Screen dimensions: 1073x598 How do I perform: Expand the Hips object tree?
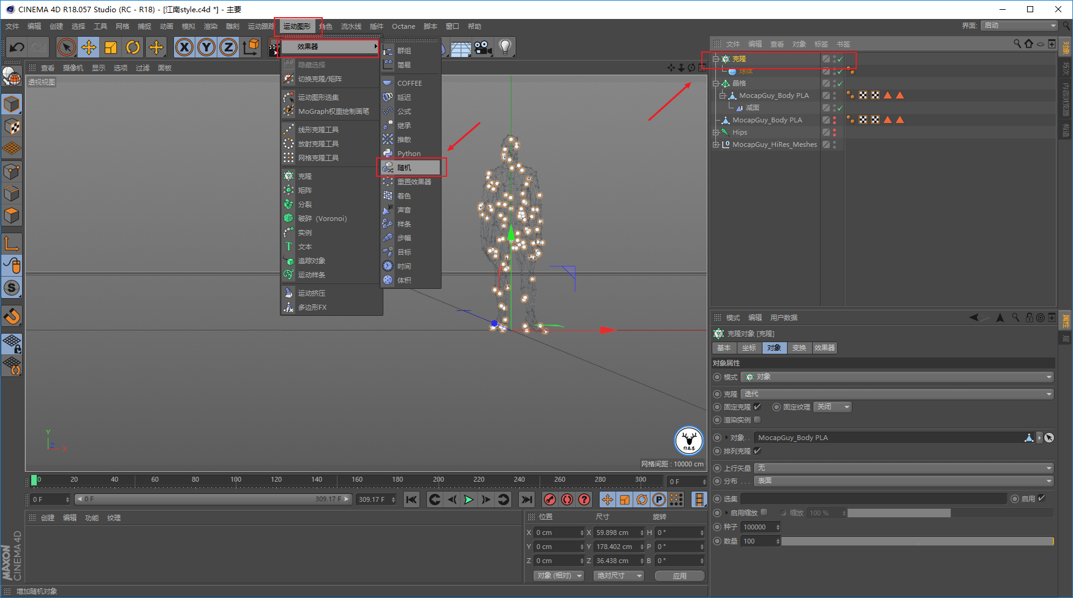pyautogui.click(x=715, y=132)
